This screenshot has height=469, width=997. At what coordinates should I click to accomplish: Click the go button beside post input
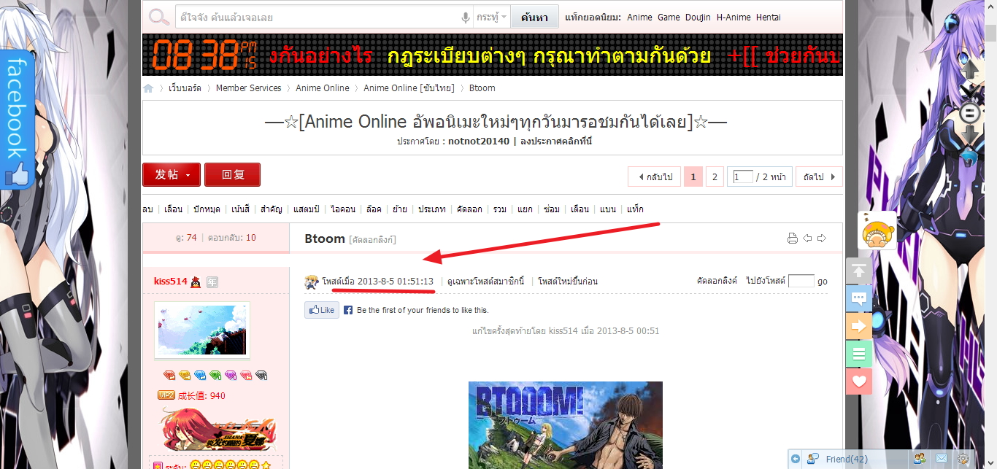click(823, 282)
